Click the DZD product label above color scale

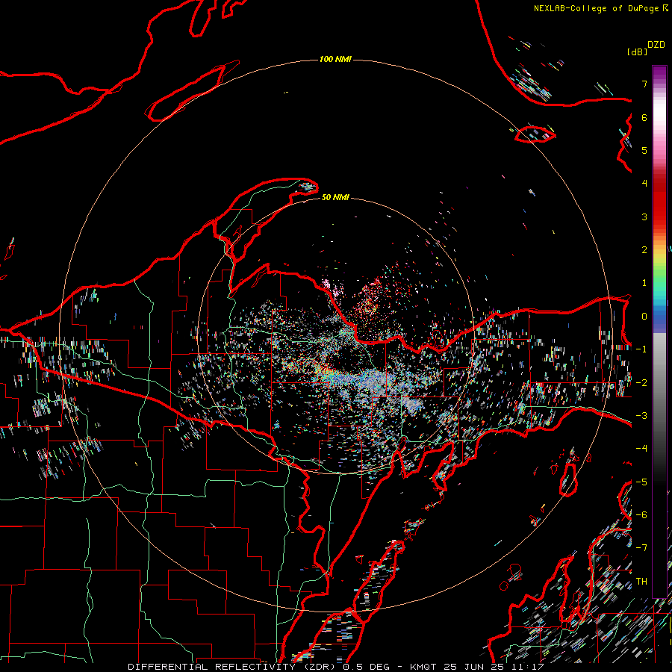pos(656,44)
